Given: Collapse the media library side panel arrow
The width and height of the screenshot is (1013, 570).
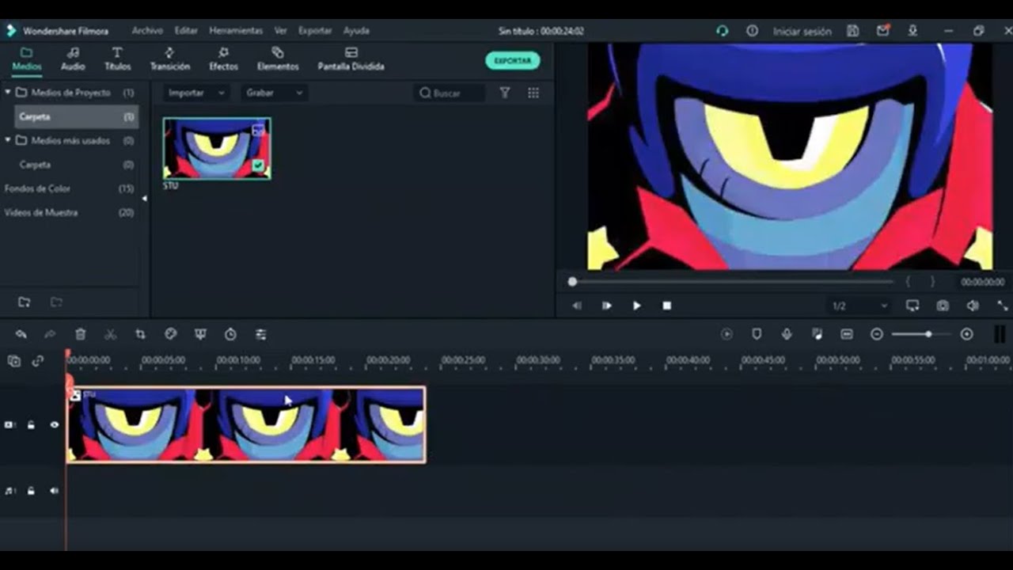Looking at the screenshot, I should click(x=144, y=198).
